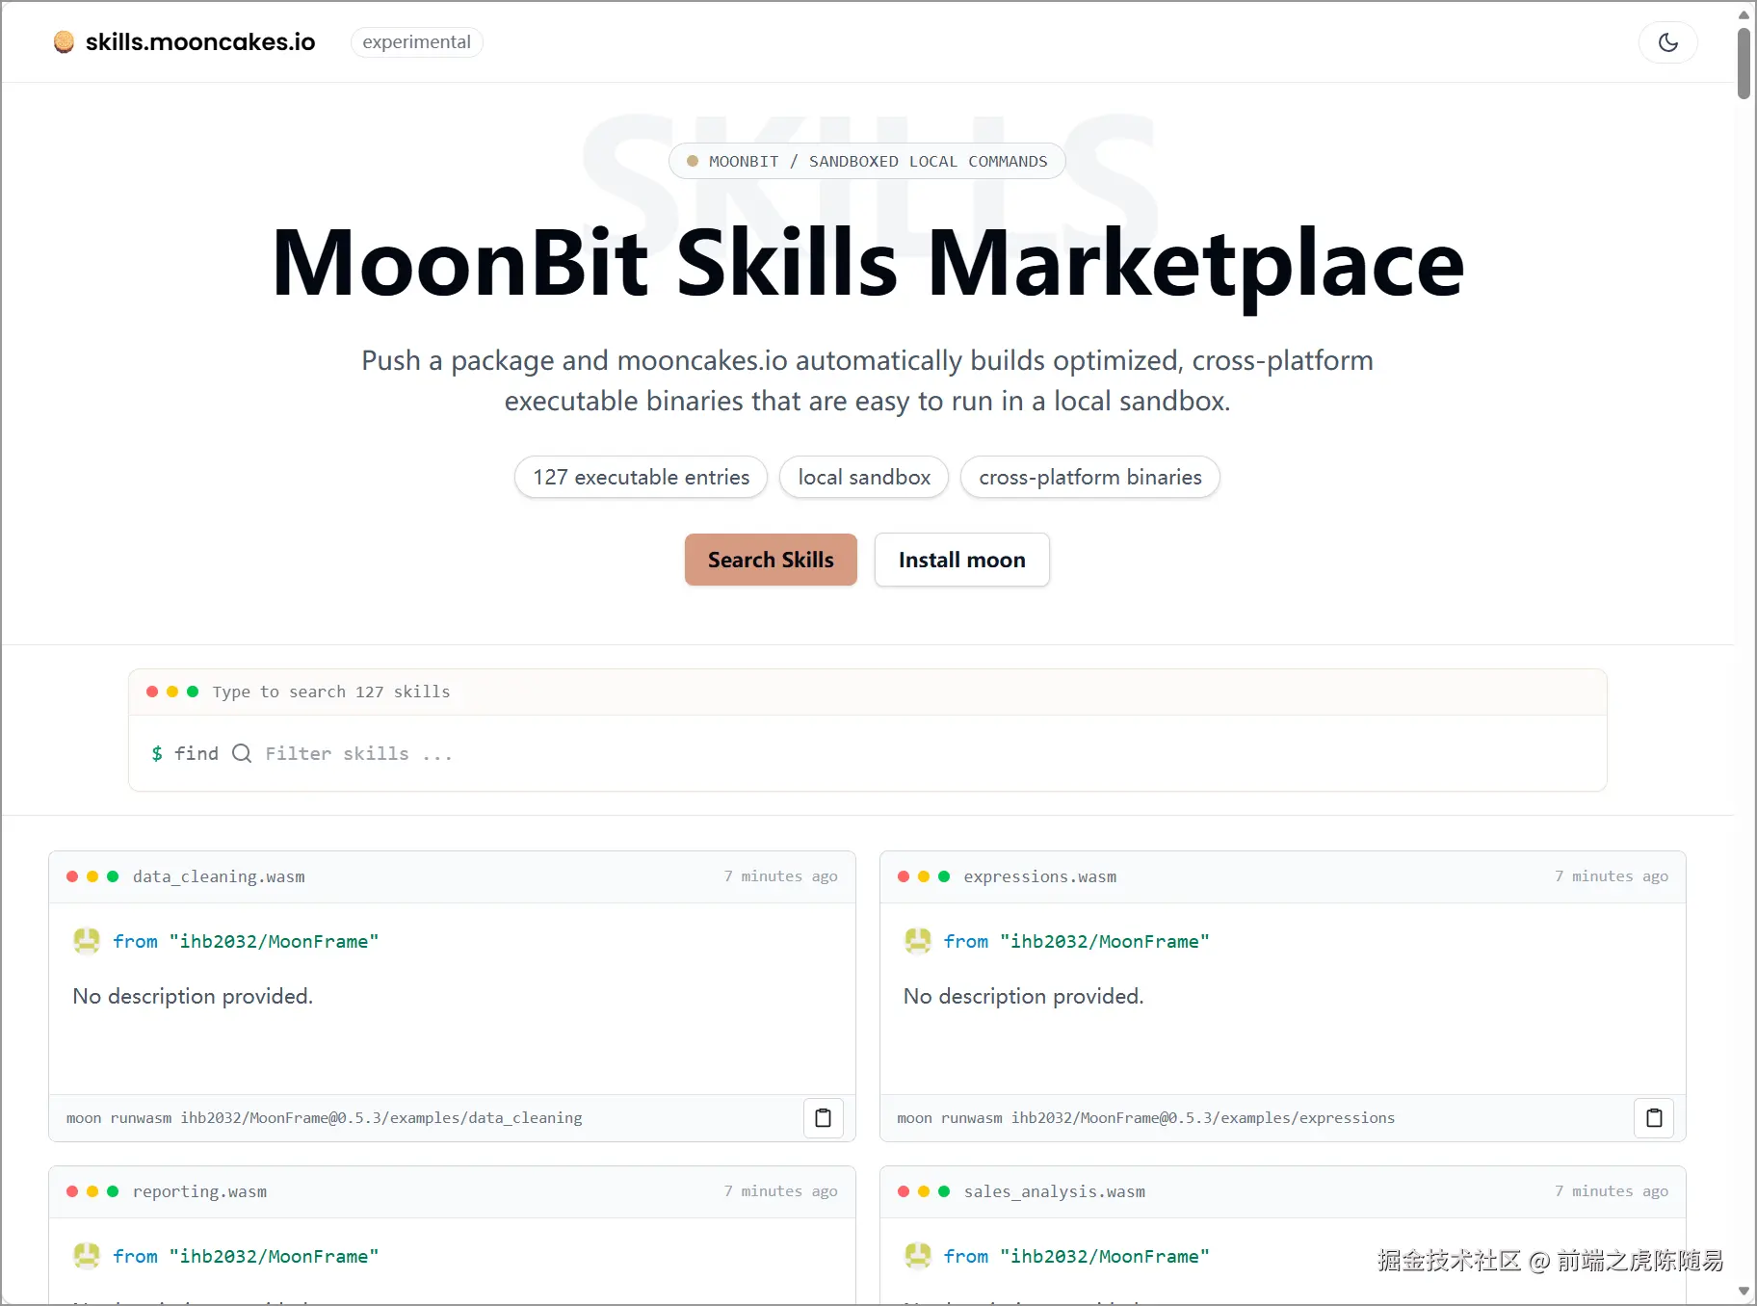This screenshot has width=1757, height=1306.
Task: Copy the data_cleaning runwasm command
Action: (824, 1118)
